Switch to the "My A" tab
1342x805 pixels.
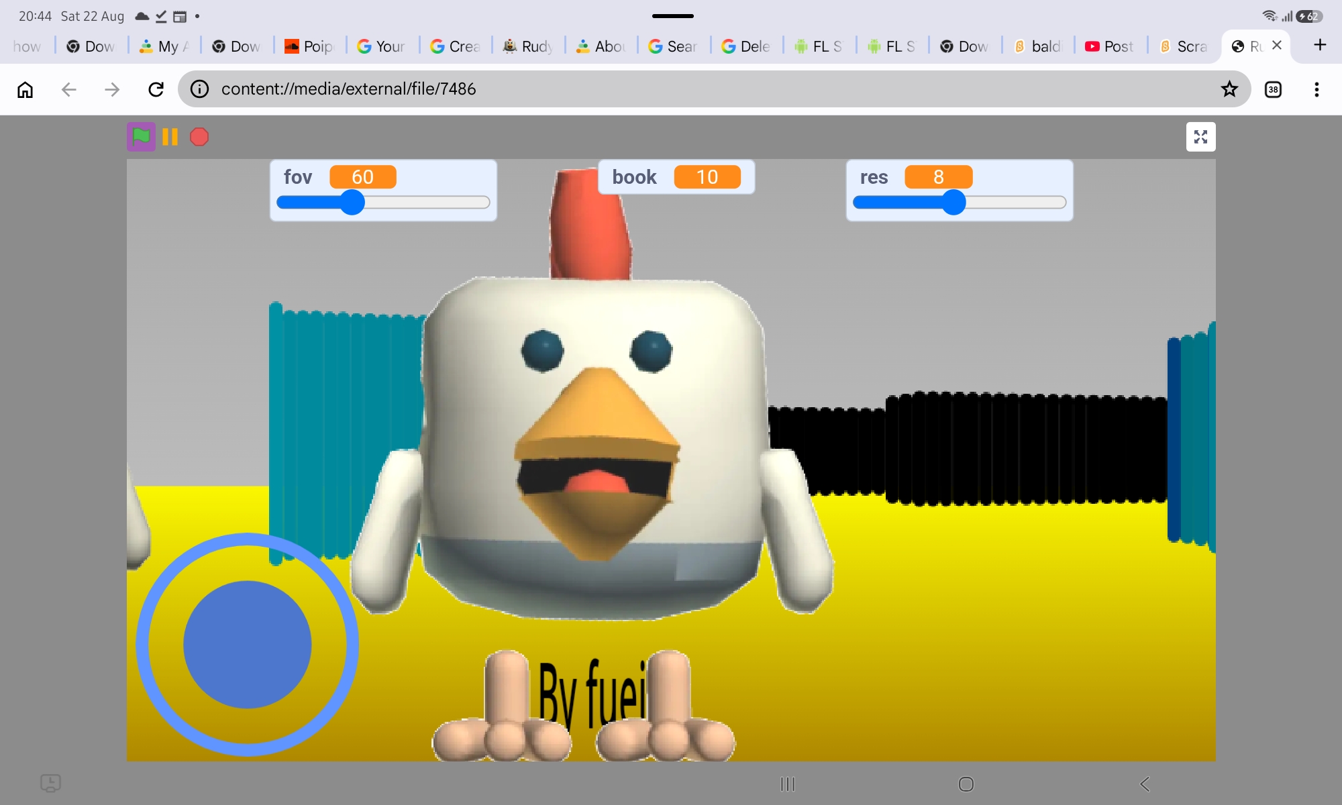click(x=164, y=46)
